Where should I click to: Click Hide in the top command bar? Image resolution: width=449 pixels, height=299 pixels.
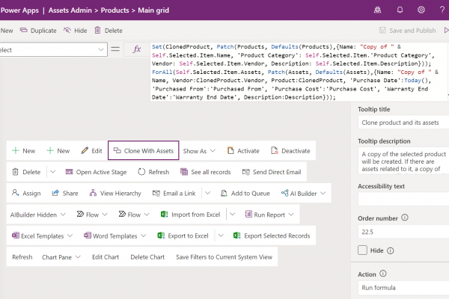(76, 31)
